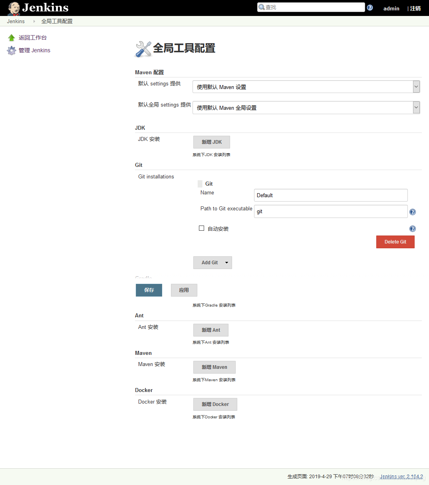Open help for Path to Git executable
Screen dimensions: 429x485
[x=413, y=212]
